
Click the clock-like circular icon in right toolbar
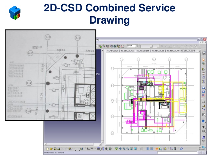[203, 77]
